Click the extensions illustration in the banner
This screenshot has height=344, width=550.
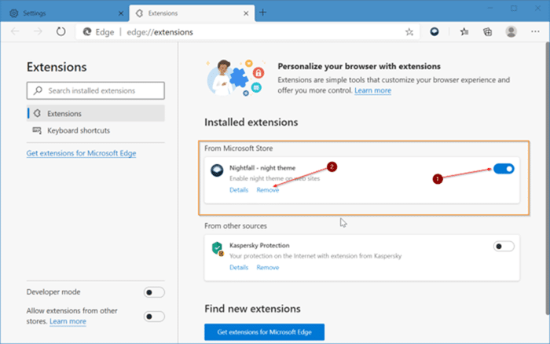(x=236, y=78)
